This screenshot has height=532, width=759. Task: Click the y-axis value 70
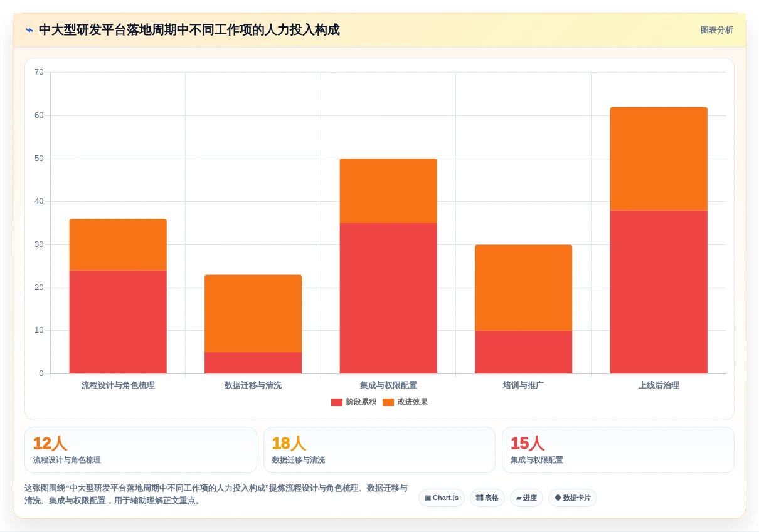(x=39, y=72)
